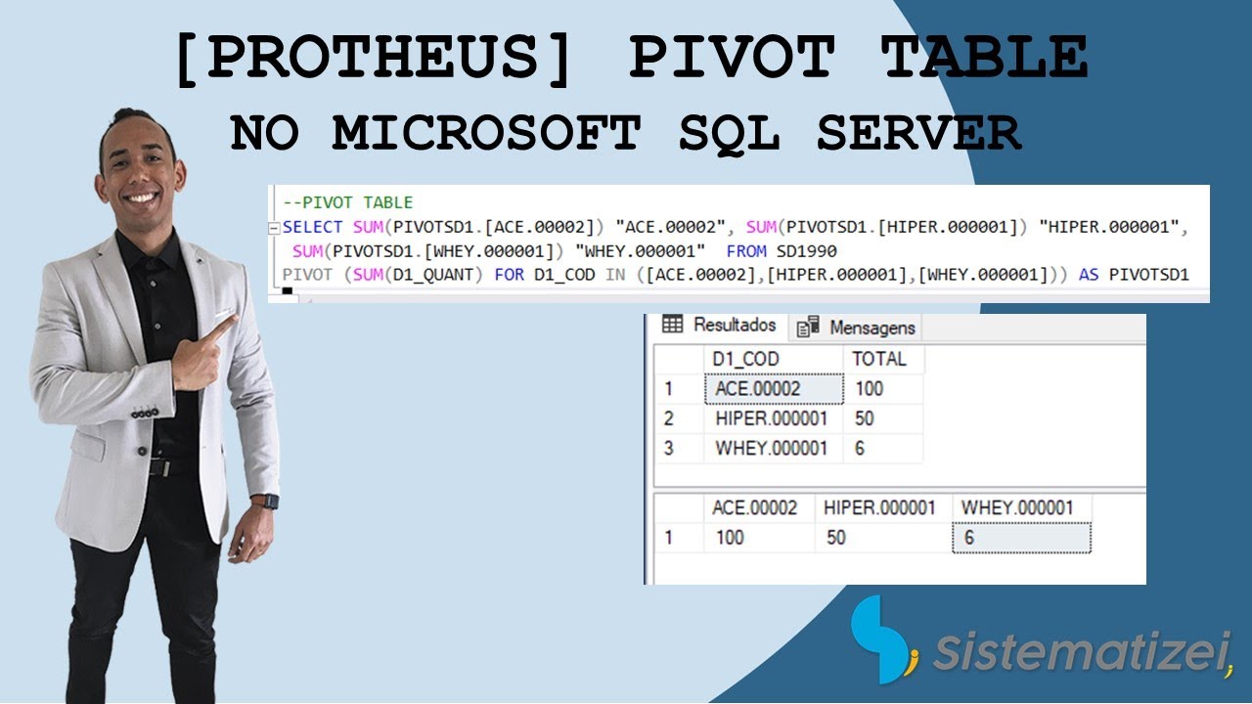The image size is (1252, 704).
Task: Select row header 2 in first grid
Action: tap(680, 418)
